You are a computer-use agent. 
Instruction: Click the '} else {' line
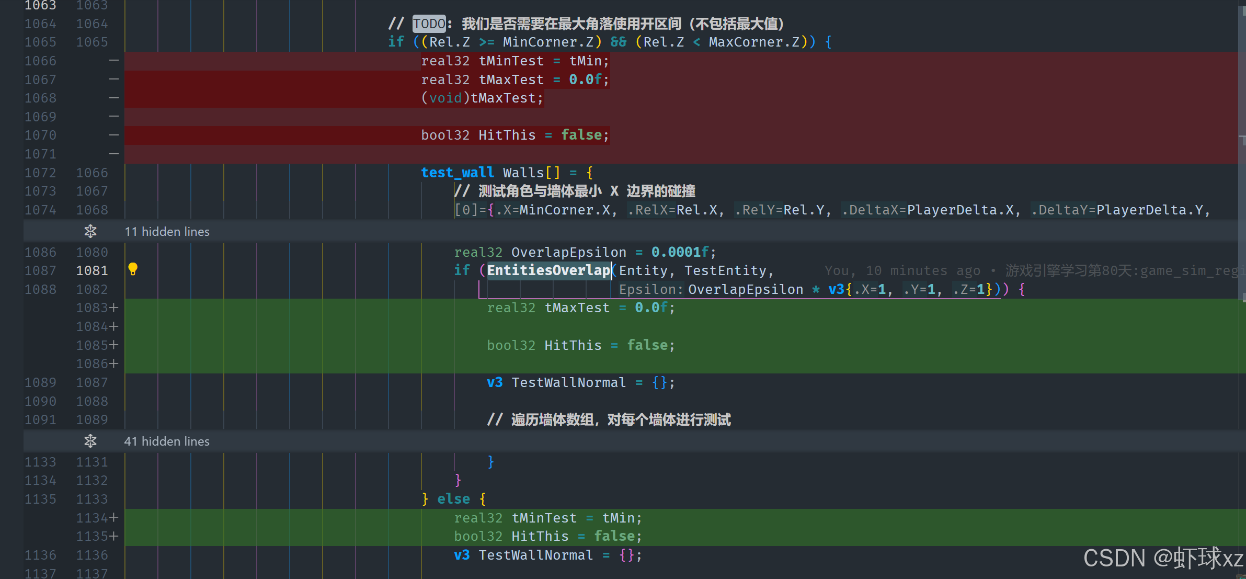point(454,499)
